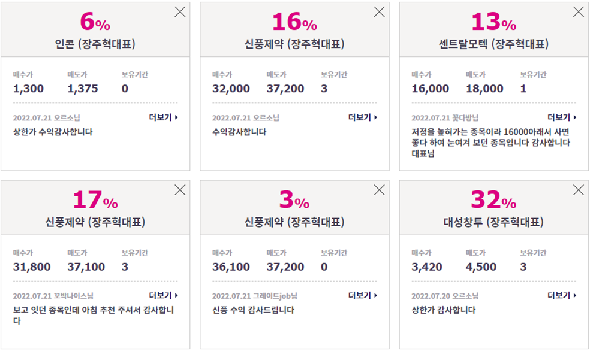Click the 저점을 높혀가는 종목이라 review text
Viewport: 590px width, 351px height.
[490, 143]
